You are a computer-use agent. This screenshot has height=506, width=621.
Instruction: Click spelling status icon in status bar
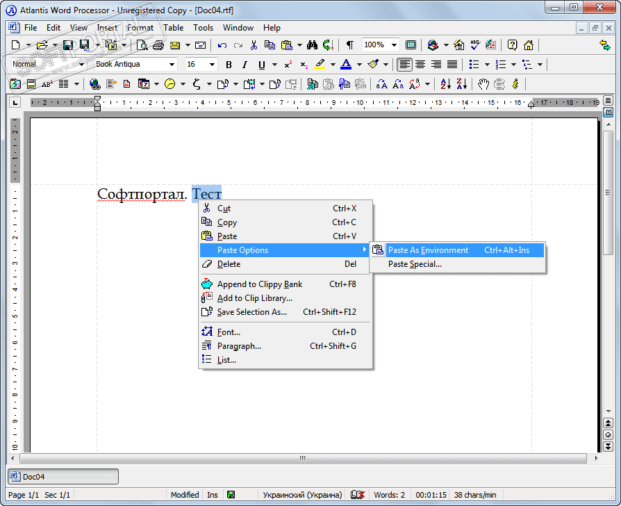pos(358,494)
